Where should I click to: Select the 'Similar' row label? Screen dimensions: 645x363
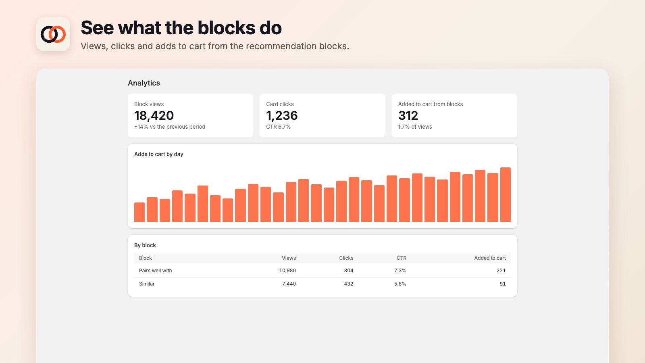[x=147, y=284]
